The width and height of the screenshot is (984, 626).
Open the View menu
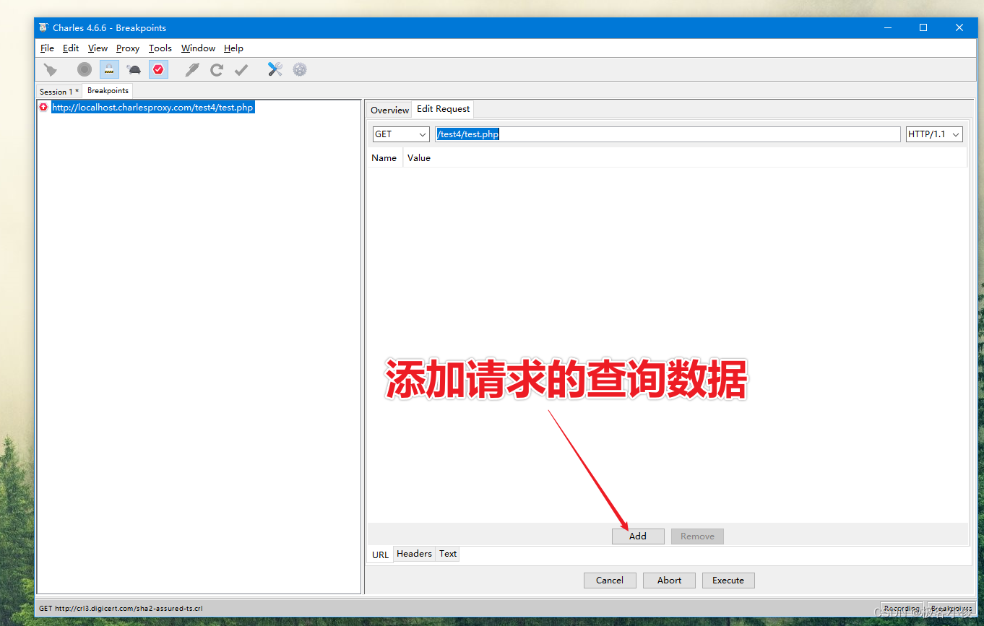[x=98, y=48]
